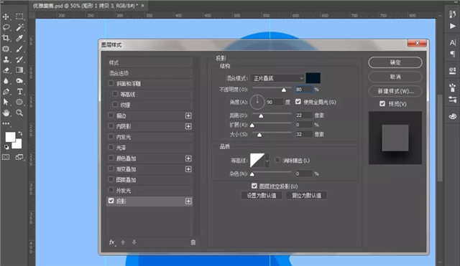This screenshot has height=266, width=460.
Task: Enable the 斜面和浮雕 checkbox
Action: pos(111,83)
